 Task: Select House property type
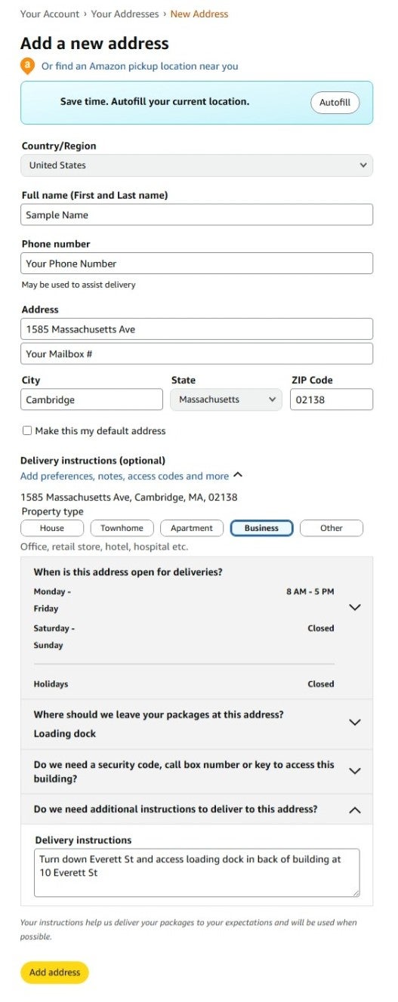tap(52, 528)
